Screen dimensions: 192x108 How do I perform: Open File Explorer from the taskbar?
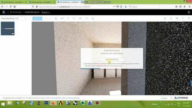click(10, 103)
